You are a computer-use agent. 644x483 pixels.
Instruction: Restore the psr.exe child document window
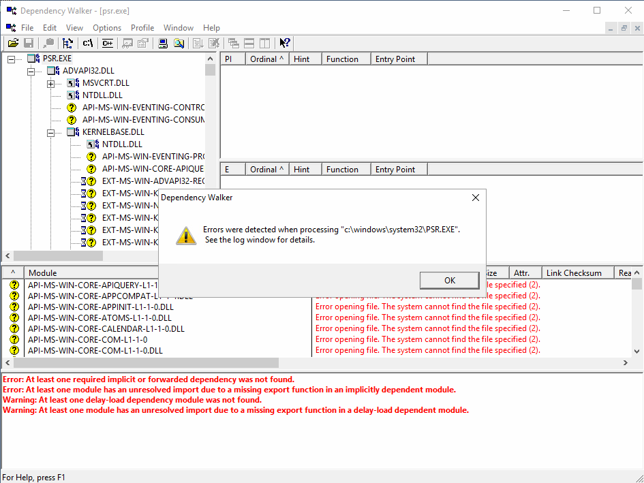(x=624, y=29)
